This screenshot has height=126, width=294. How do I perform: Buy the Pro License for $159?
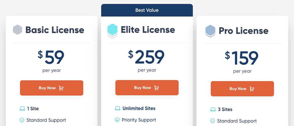pos(242,89)
